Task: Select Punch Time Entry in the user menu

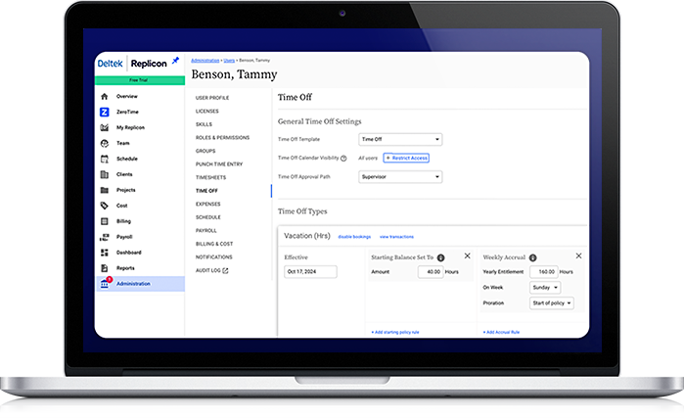Action: pyautogui.click(x=219, y=164)
